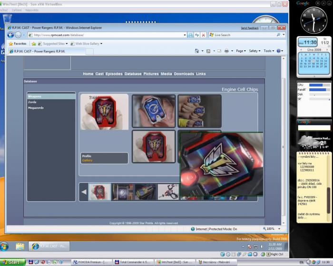Toggle the Compatibility View icon
The height and width of the screenshot is (266, 333).
[190, 35]
